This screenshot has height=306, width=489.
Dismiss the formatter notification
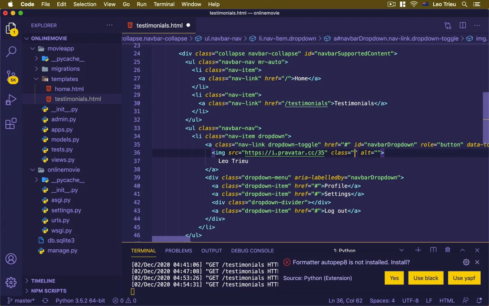[477, 262]
